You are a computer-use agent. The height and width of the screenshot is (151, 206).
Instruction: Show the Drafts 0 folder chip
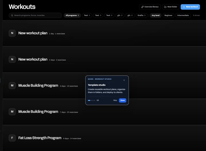[x=142, y=15]
